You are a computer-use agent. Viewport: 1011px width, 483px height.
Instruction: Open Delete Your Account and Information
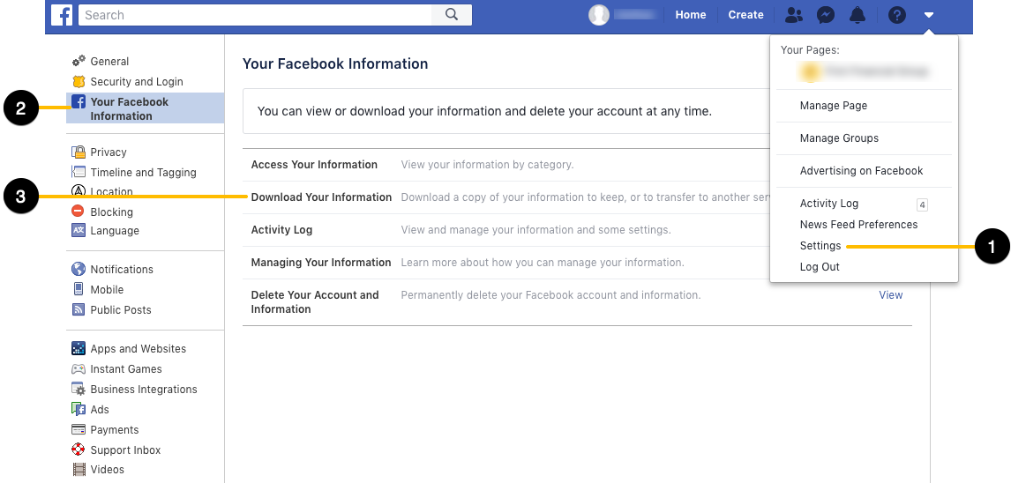pyautogui.click(x=577, y=302)
